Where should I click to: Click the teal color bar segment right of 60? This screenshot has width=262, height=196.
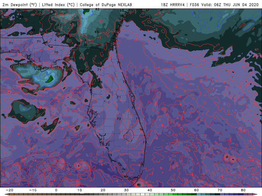click(199, 194)
